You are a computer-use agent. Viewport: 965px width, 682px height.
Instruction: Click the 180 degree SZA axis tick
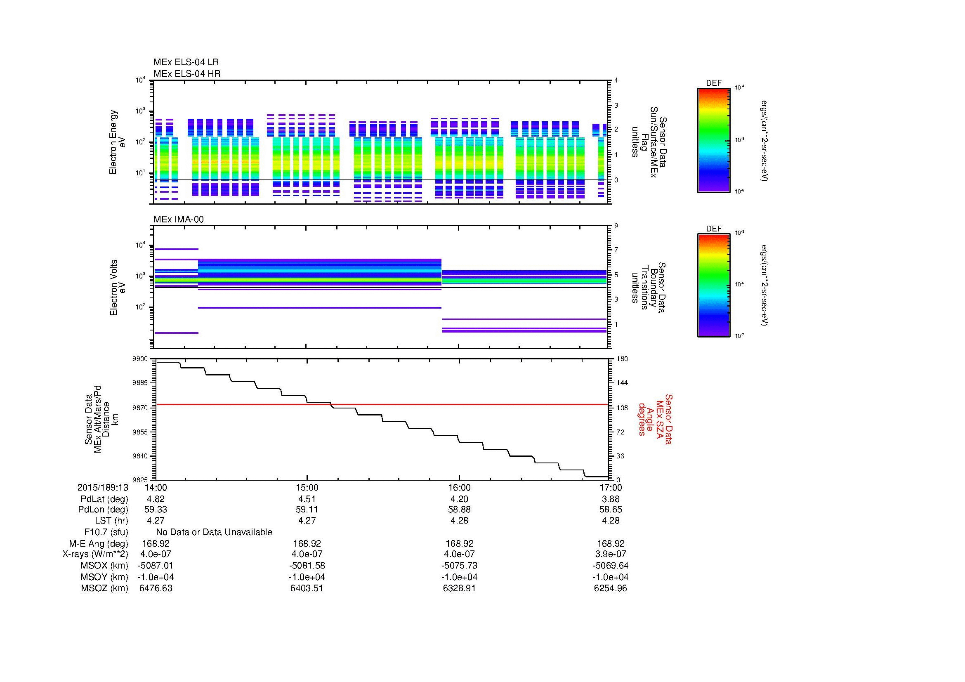(x=622, y=359)
